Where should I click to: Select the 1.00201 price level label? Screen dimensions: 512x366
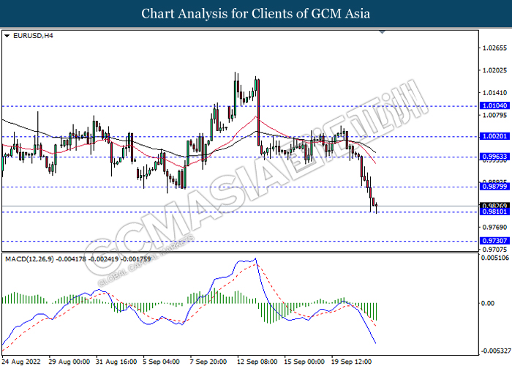494,136
